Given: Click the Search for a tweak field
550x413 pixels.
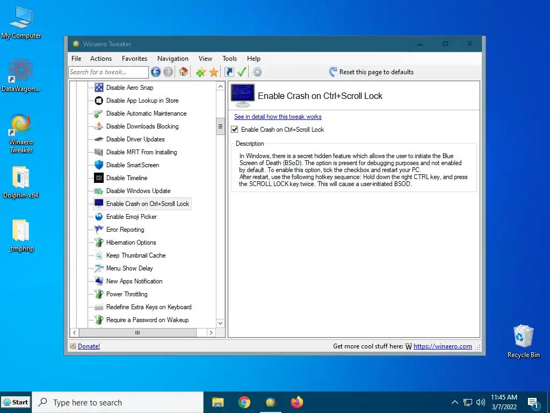Looking at the screenshot, I should [x=108, y=73].
